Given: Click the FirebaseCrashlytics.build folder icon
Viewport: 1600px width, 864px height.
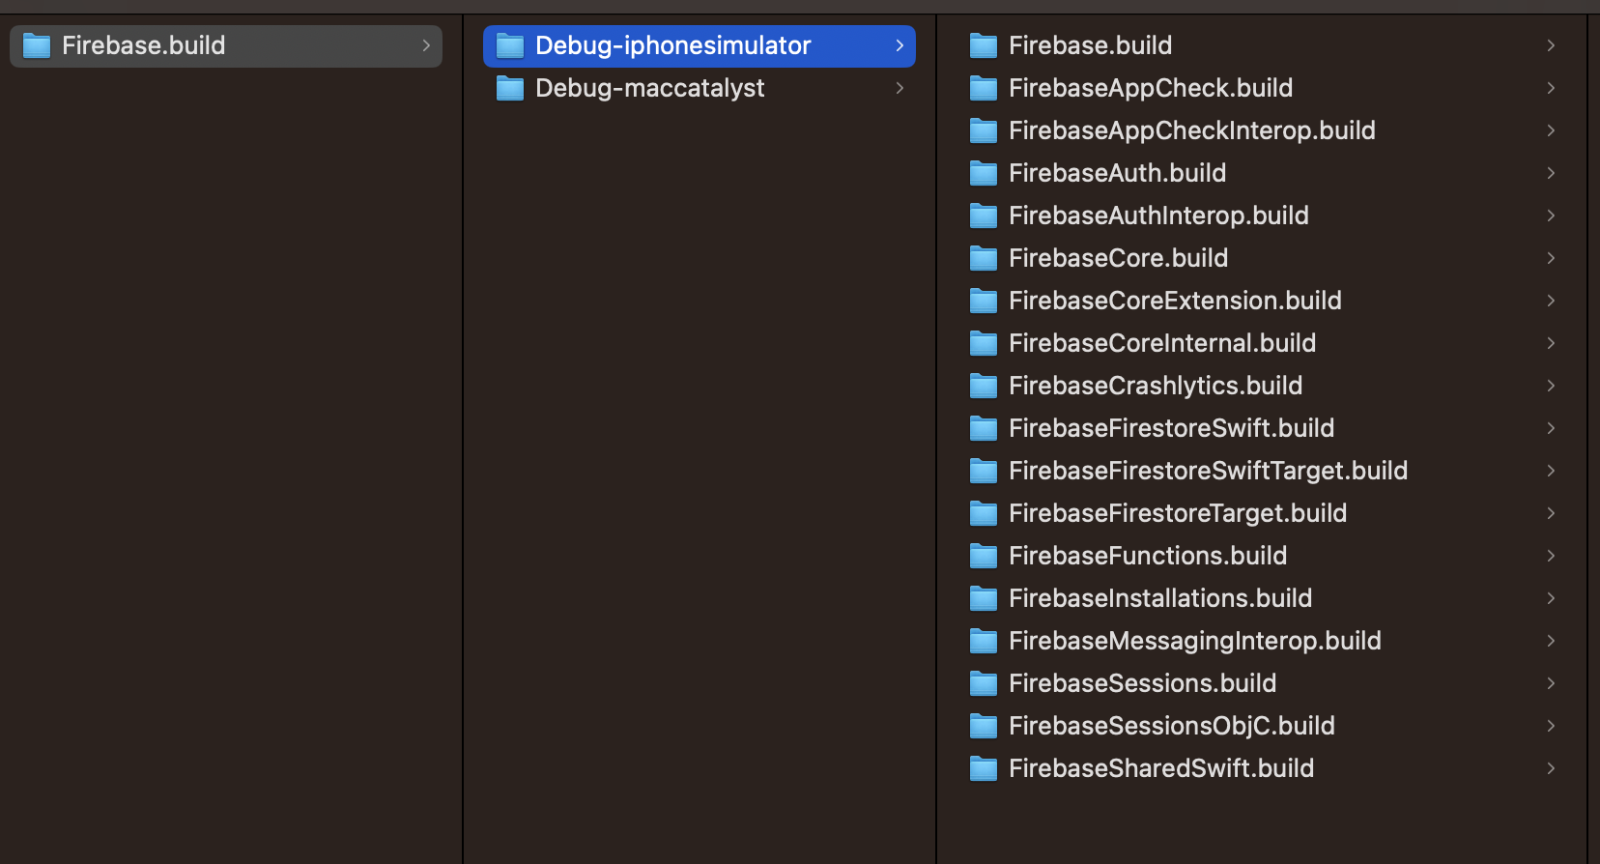Looking at the screenshot, I should [x=983, y=386].
